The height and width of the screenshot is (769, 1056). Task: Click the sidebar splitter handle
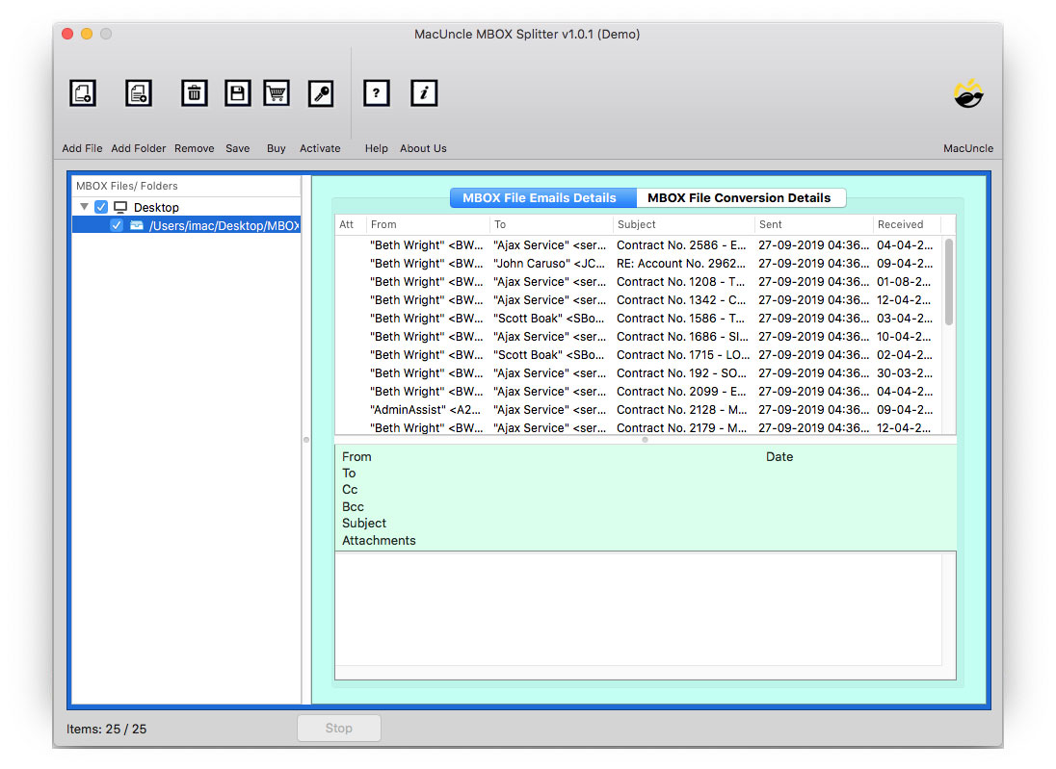306,440
